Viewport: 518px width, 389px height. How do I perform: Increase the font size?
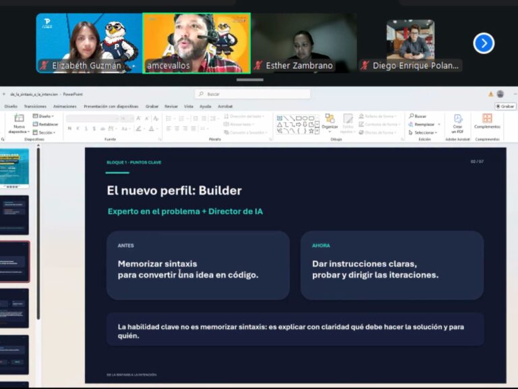pos(139,118)
